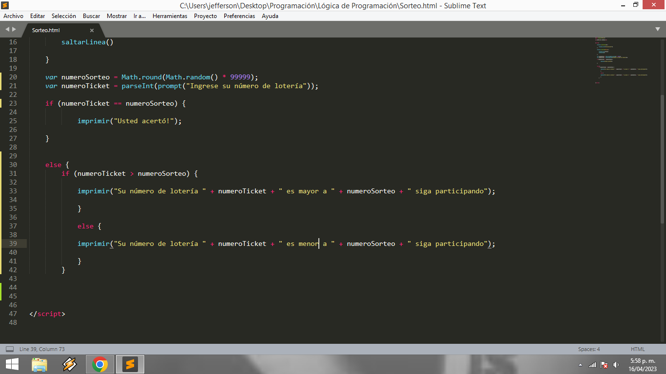Click on saltarLinea() call

click(87, 42)
